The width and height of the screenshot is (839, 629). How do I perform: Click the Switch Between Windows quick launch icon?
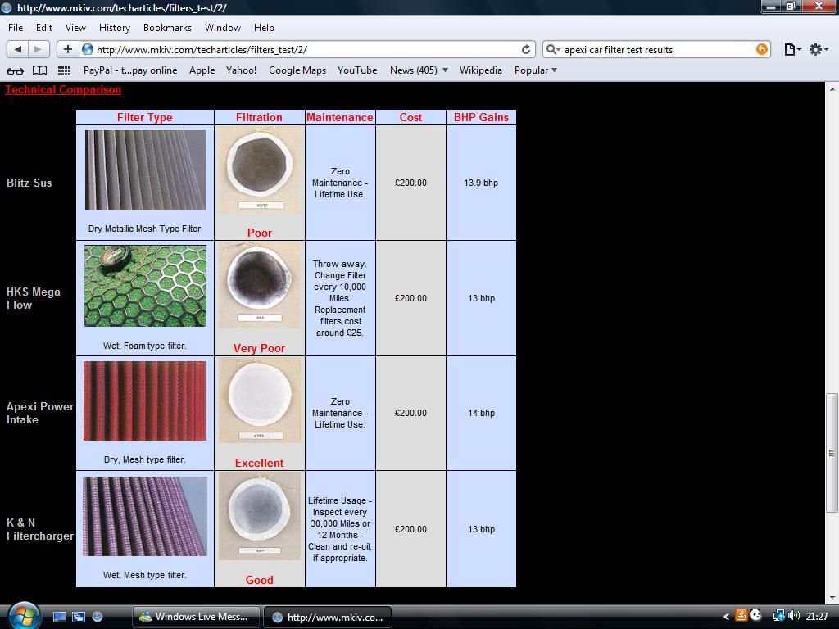(79, 617)
